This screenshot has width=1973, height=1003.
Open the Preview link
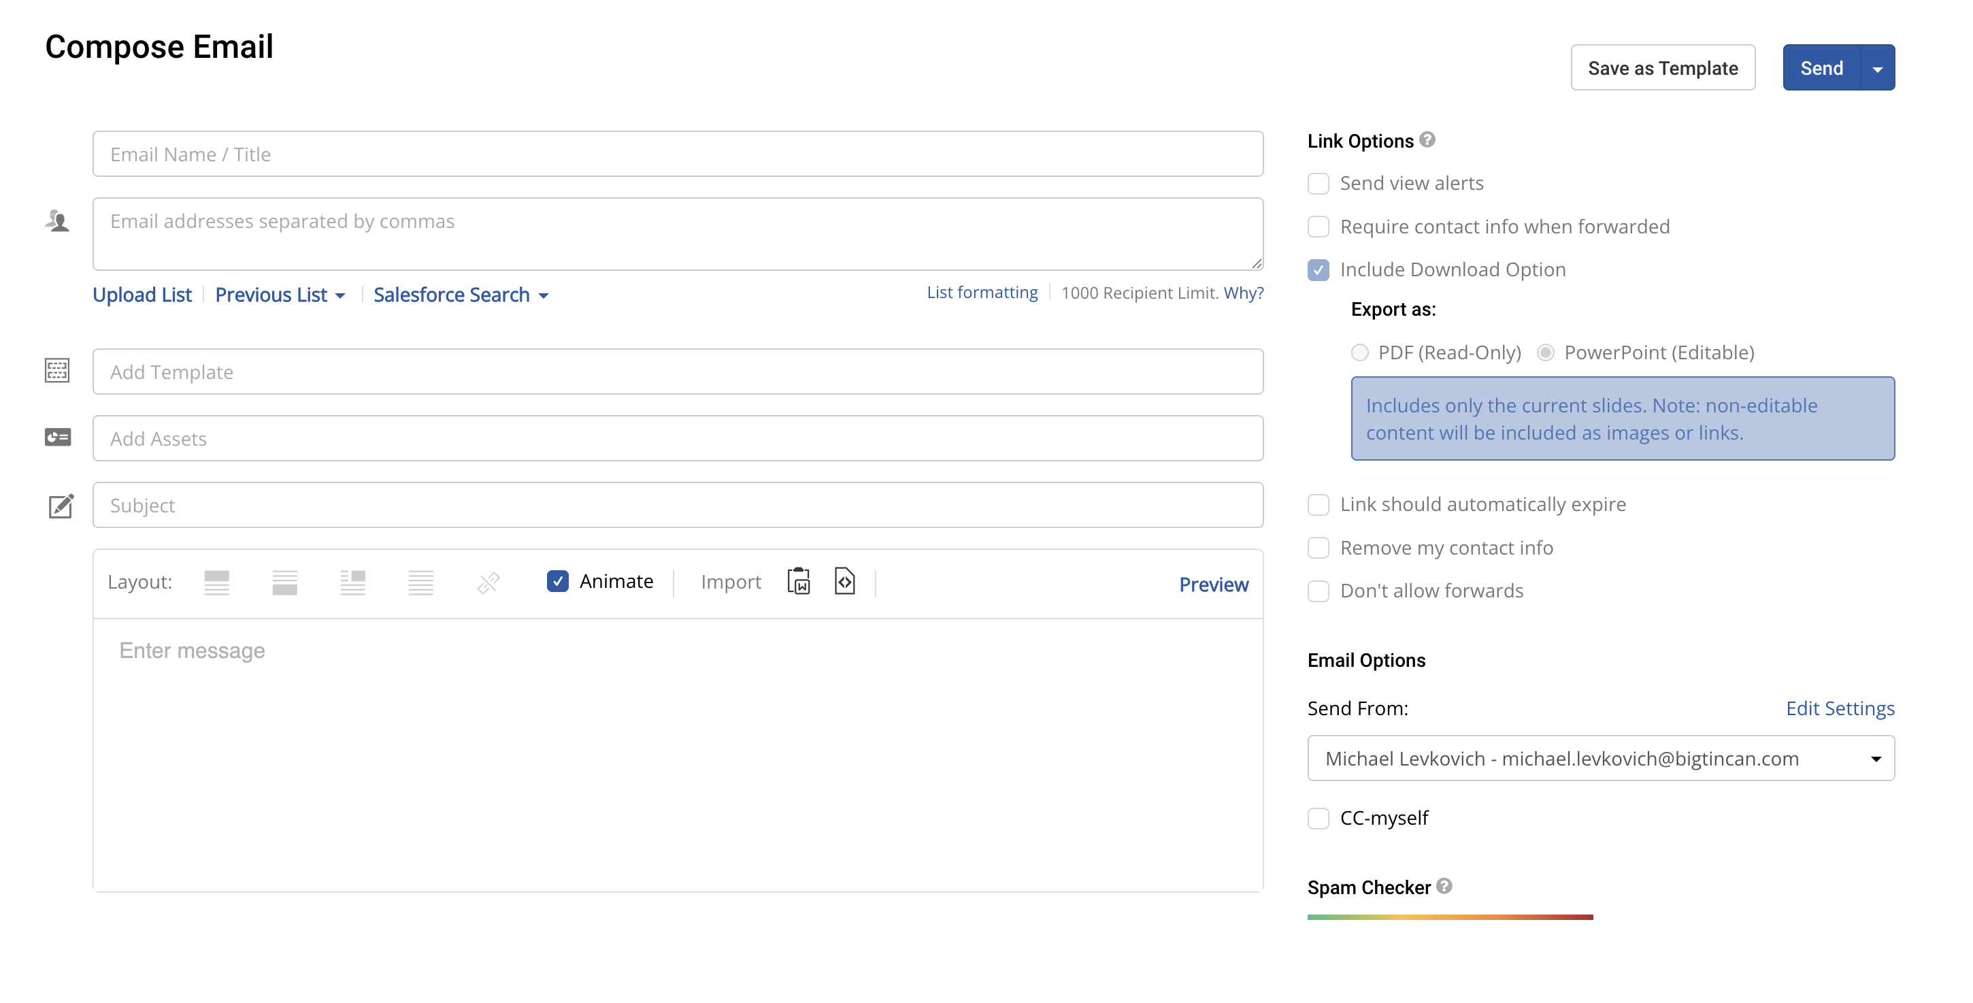tap(1213, 585)
